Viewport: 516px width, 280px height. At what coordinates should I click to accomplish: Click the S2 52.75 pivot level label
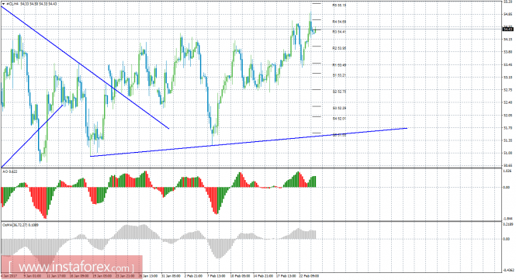339,92
